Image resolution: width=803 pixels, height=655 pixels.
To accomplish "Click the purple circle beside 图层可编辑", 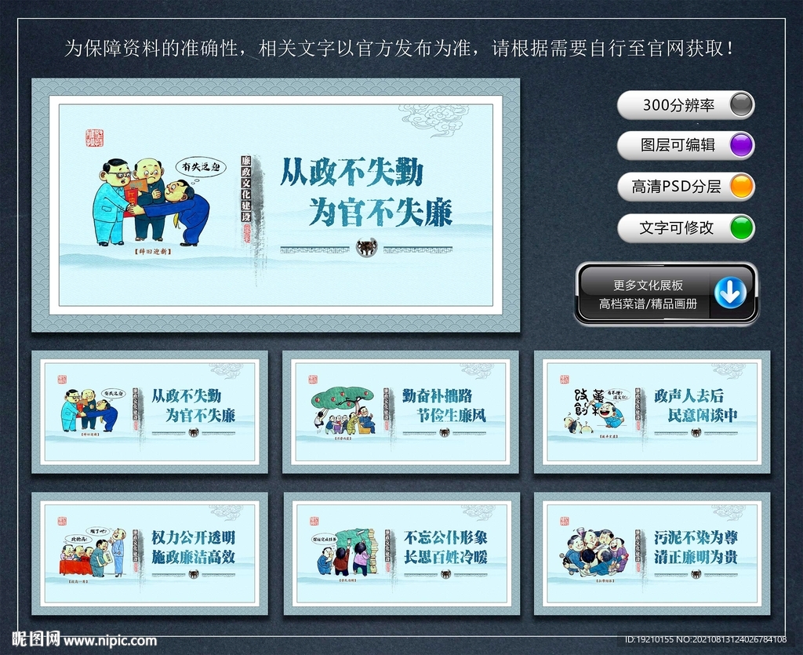I will (x=741, y=145).
